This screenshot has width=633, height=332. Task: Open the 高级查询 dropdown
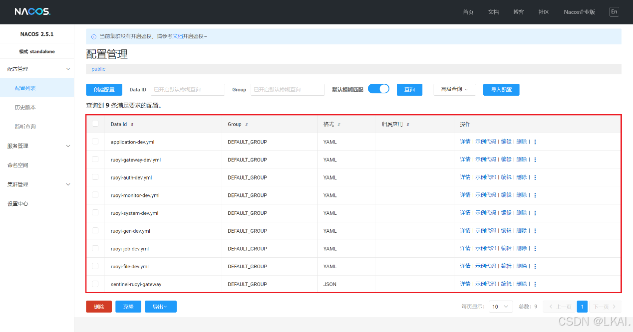click(x=454, y=89)
